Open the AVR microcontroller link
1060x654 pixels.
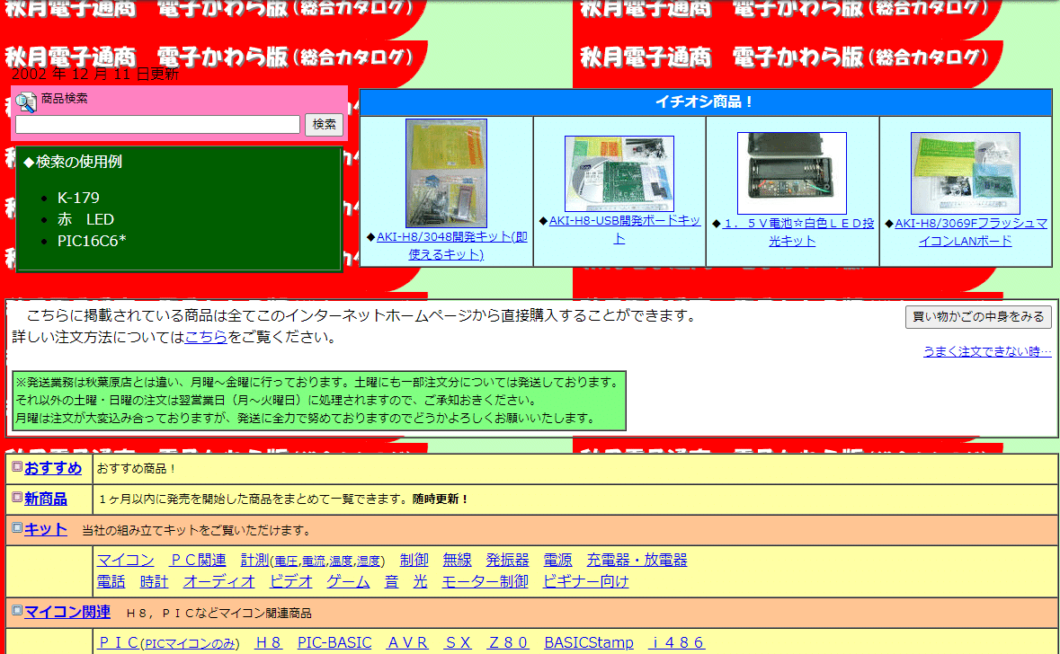click(407, 642)
